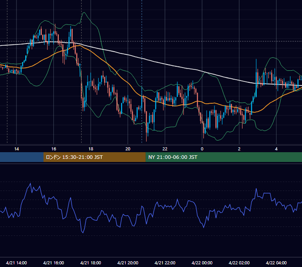This screenshot has width=302, height=267.
Task: Click the 4/22 00:00 time label
Action: [202, 263]
